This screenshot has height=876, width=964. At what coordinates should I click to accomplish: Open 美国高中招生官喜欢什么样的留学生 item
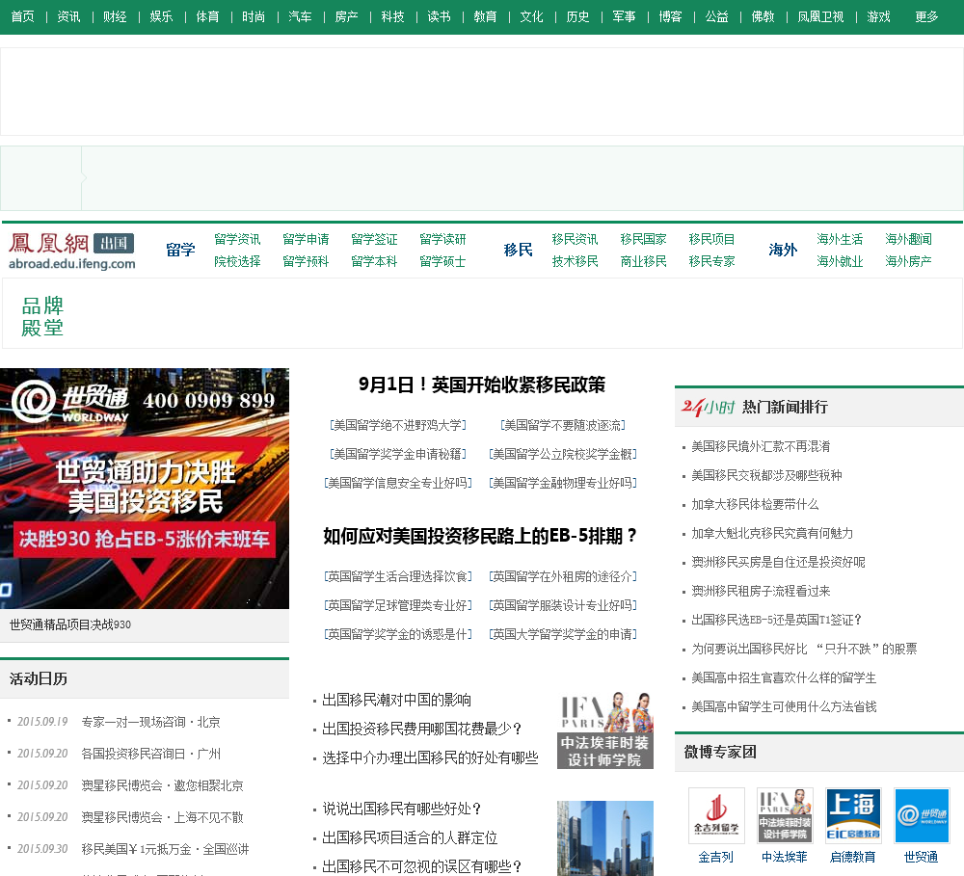(784, 677)
